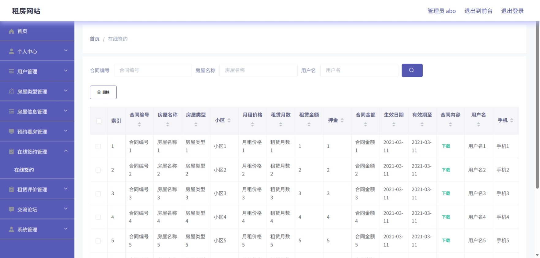The height and width of the screenshot is (258, 540).
Task: Sort by 有效期至 column arrows
Action: [422, 124]
